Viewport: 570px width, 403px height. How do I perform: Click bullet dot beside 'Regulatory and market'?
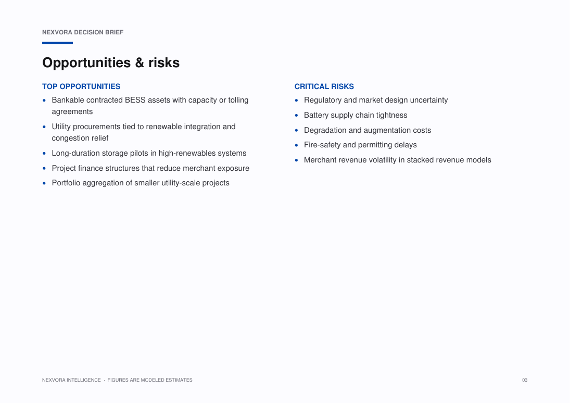click(296, 100)
